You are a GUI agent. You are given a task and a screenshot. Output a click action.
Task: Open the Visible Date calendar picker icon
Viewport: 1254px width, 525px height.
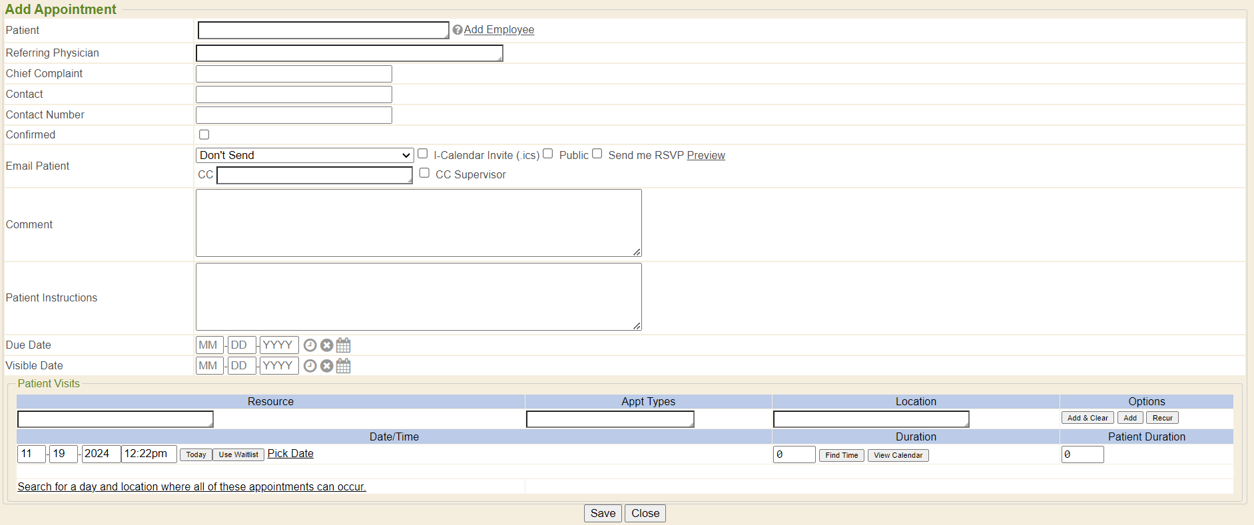click(344, 366)
